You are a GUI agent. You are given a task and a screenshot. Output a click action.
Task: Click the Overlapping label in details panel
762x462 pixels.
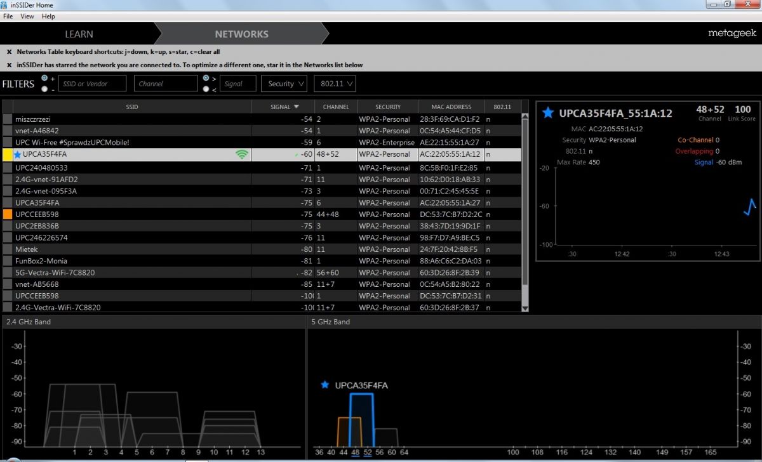(x=693, y=151)
